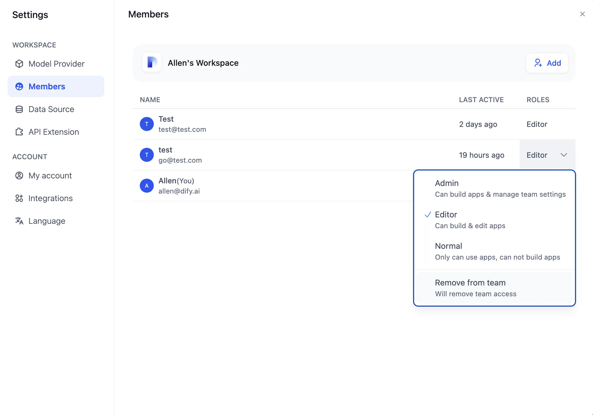The image size is (593, 415).
Task: Click the Language translate icon
Action: click(x=19, y=221)
